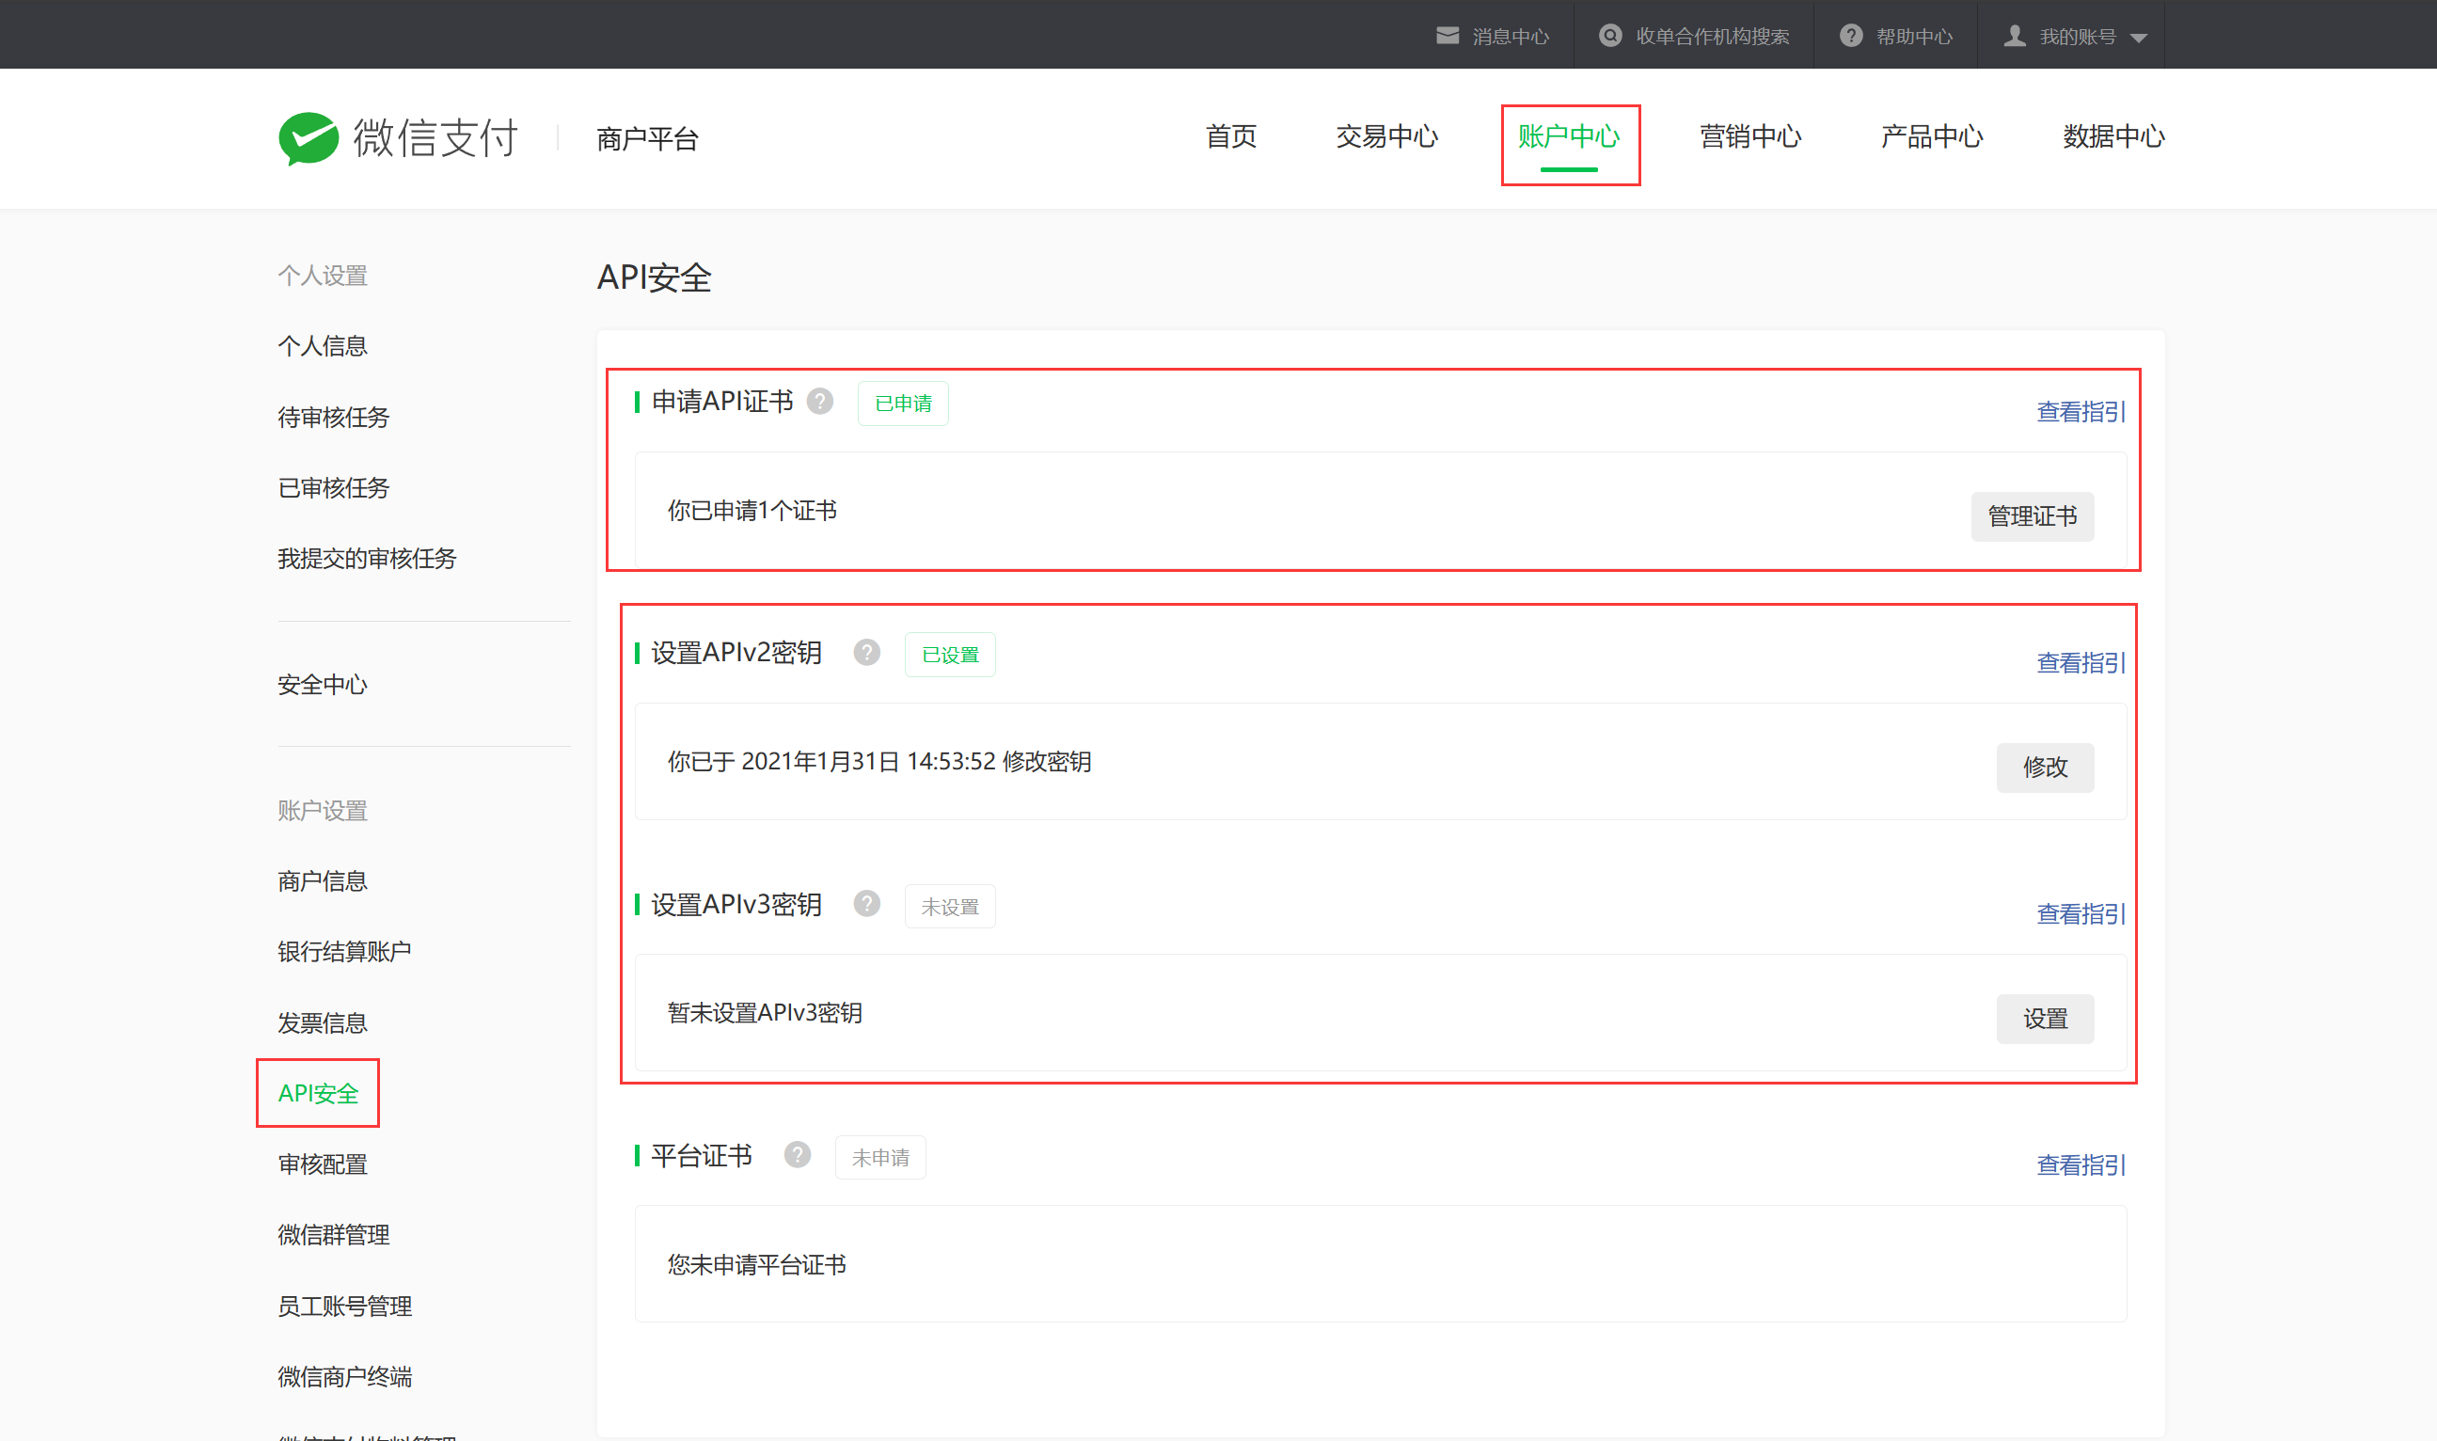Screen dimensions: 2437x1441
Task: Open 查看指引 link for APIv2密钥
Action: [2081, 663]
